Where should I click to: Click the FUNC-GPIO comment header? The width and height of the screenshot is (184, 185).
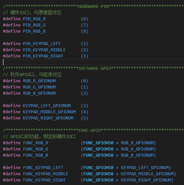[x=90, y=131]
